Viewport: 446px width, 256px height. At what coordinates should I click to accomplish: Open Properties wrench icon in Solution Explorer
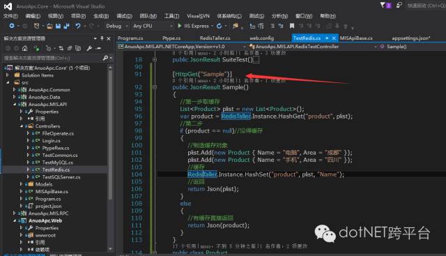[89, 48]
